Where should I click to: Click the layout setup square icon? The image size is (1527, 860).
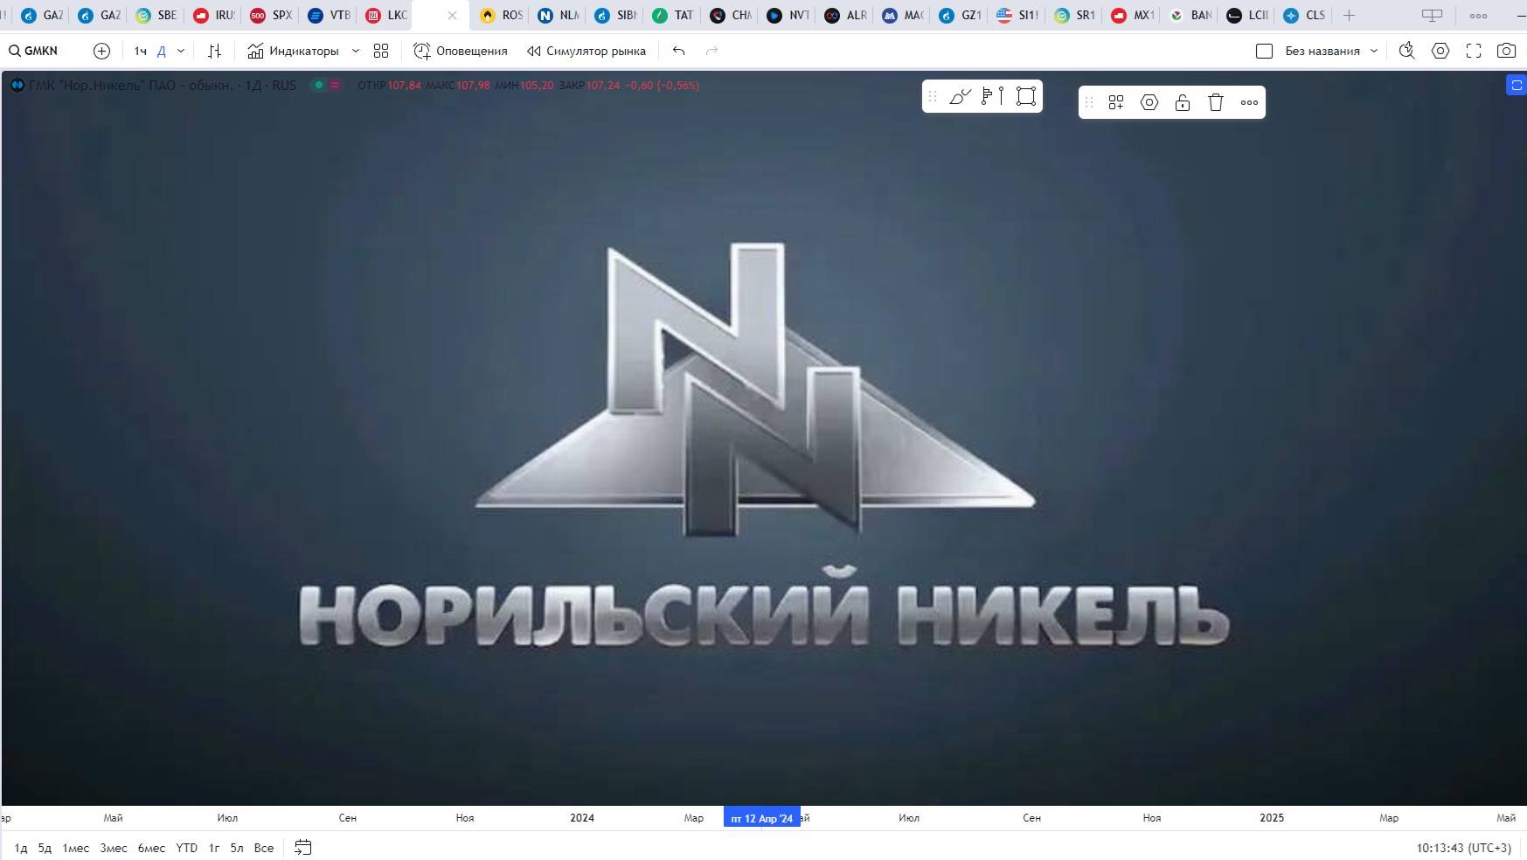tap(1264, 51)
